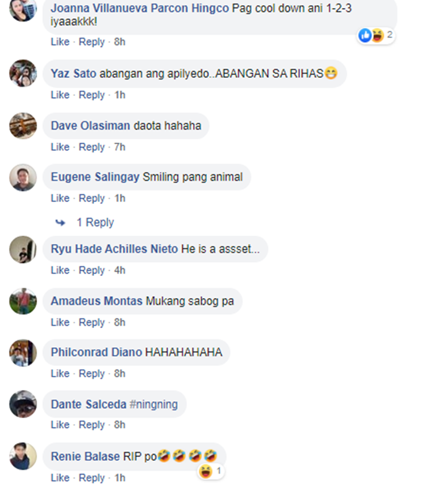The image size is (426, 491).
Task: Open Philconrad Diano's profile name link
Action: [x=97, y=352]
